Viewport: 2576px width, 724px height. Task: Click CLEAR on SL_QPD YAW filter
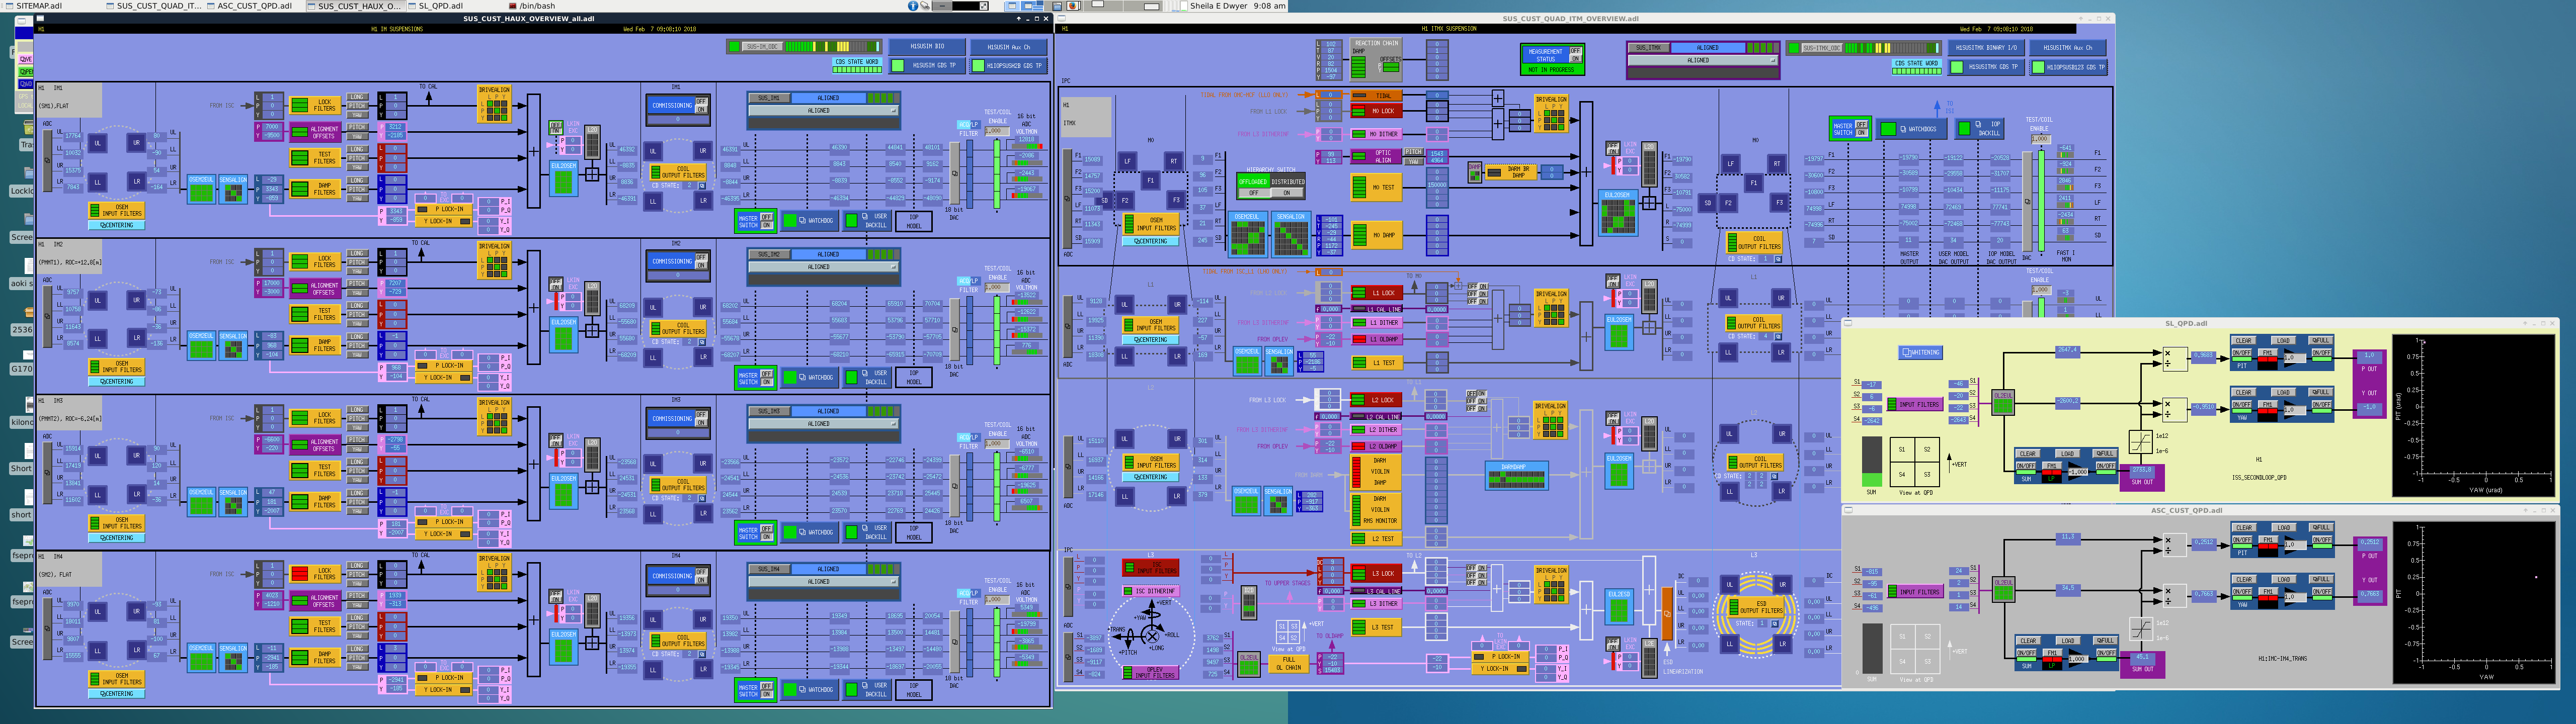tap(2244, 393)
